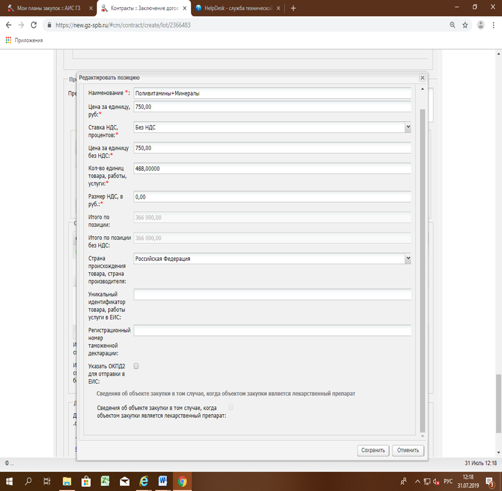Click the 'Цена за единицу без НДС' field
Screen dimensions: 502x491
tap(272, 148)
